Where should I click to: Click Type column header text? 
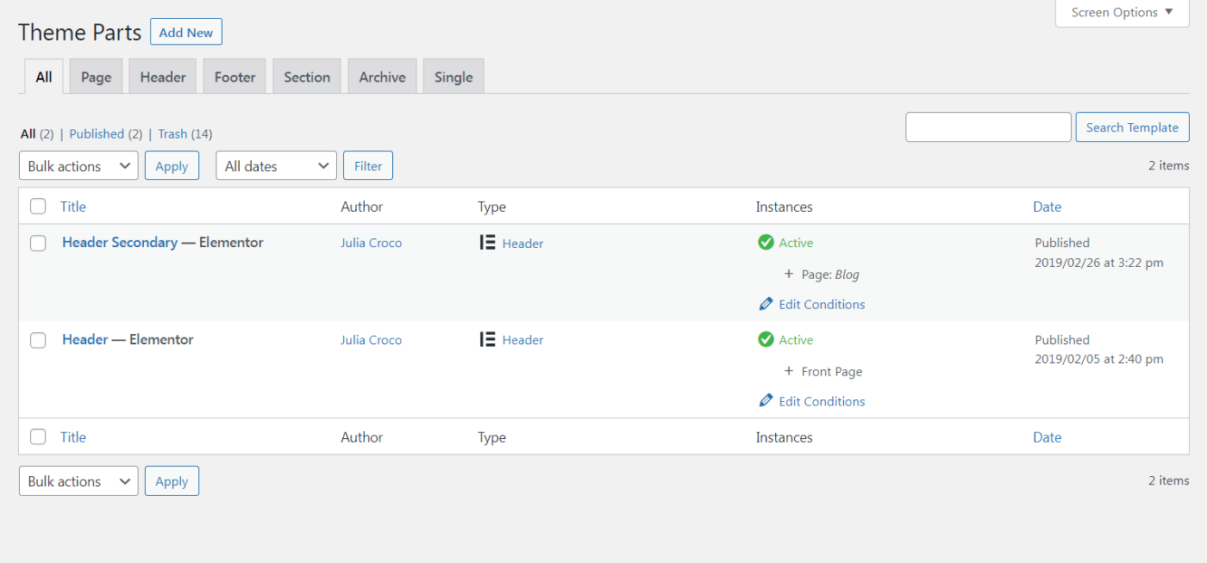(x=491, y=207)
